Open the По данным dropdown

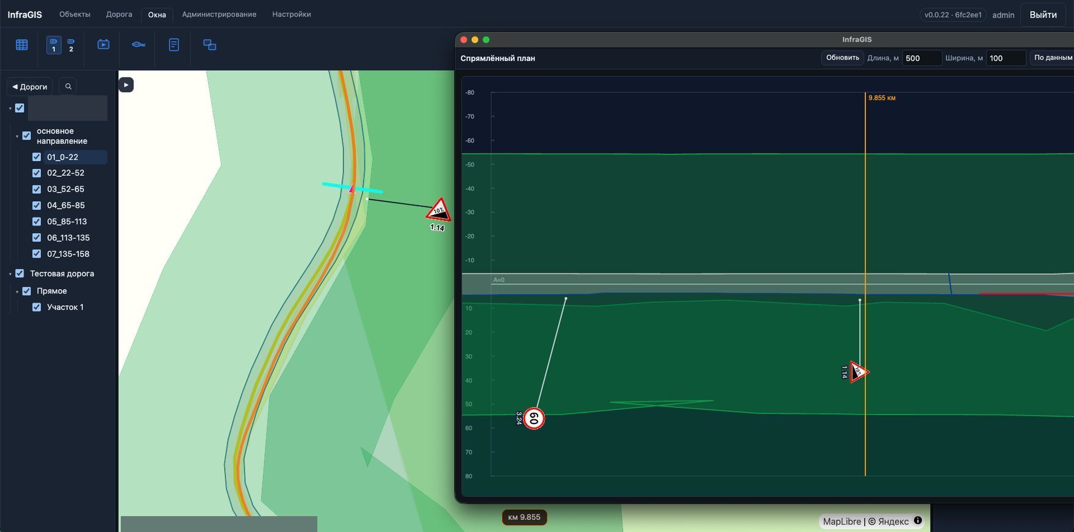click(x=1052, y=58)
